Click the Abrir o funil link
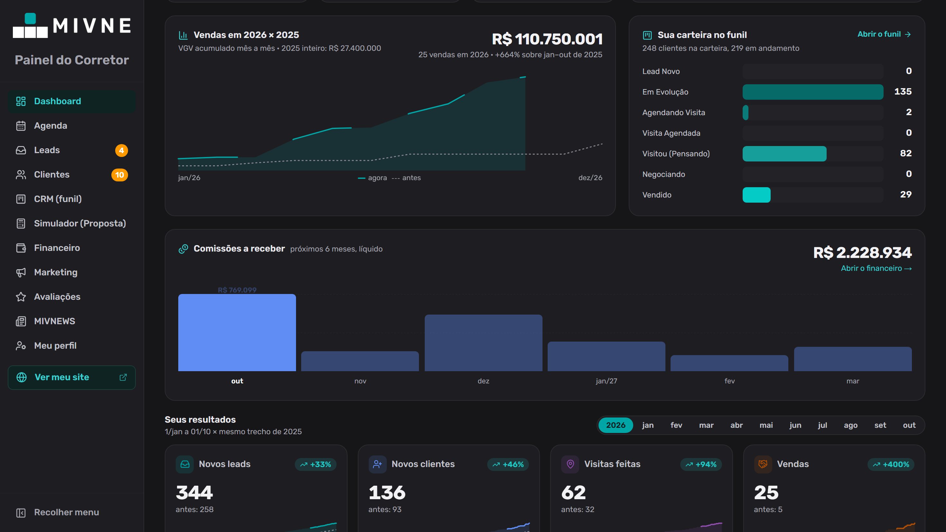The width and height of the screenshot is (946, 532). (x=884, y=34)
